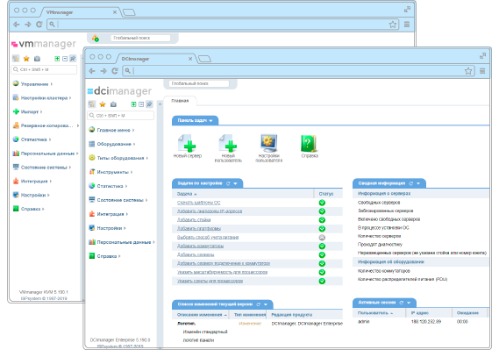Click the briefcase icon in VMmanager sidebar

[x=37, y=59]
